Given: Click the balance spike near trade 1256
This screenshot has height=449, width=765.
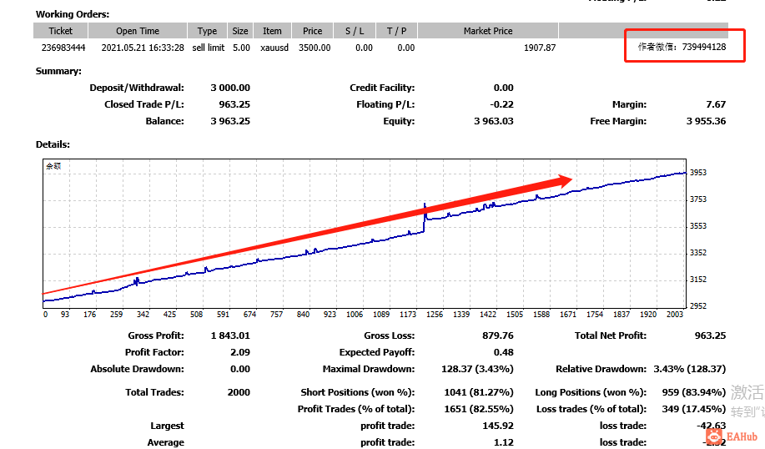Looking at the screenshot, I should (x=425, y=217).
